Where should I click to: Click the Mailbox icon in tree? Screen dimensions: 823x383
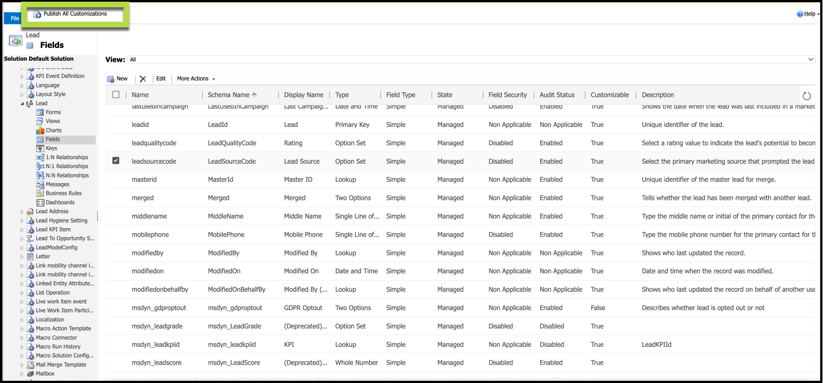click(x=31, y=374)
